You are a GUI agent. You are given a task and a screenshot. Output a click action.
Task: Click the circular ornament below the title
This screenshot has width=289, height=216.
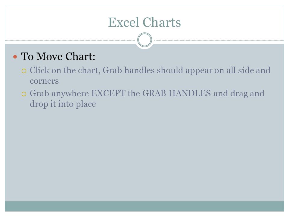144,40
